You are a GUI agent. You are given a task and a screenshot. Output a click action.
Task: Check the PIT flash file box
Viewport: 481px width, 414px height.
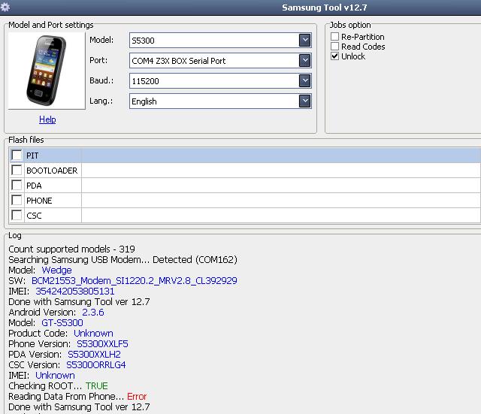coord(17,156)
